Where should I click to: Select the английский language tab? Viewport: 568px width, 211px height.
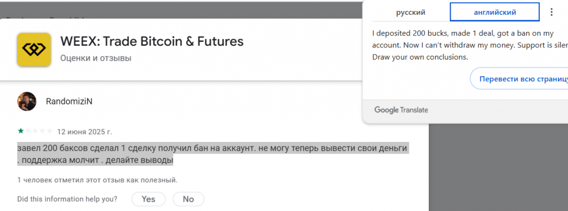click(x=495, y=12)
